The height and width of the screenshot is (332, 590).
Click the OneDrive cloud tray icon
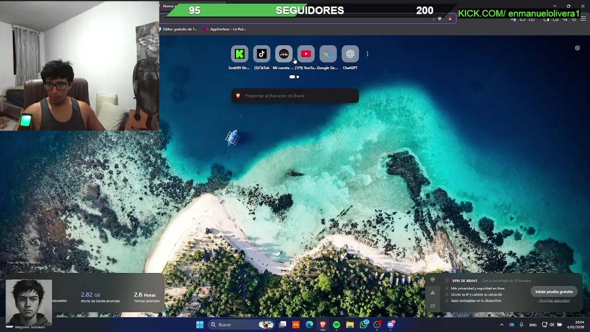tap(512, 325)
